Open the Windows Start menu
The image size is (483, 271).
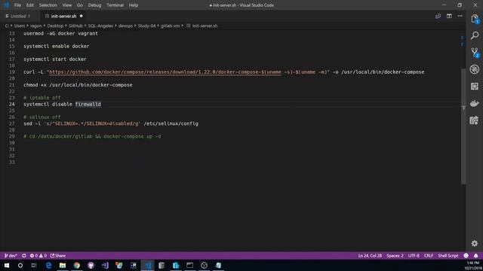point(6,265)
